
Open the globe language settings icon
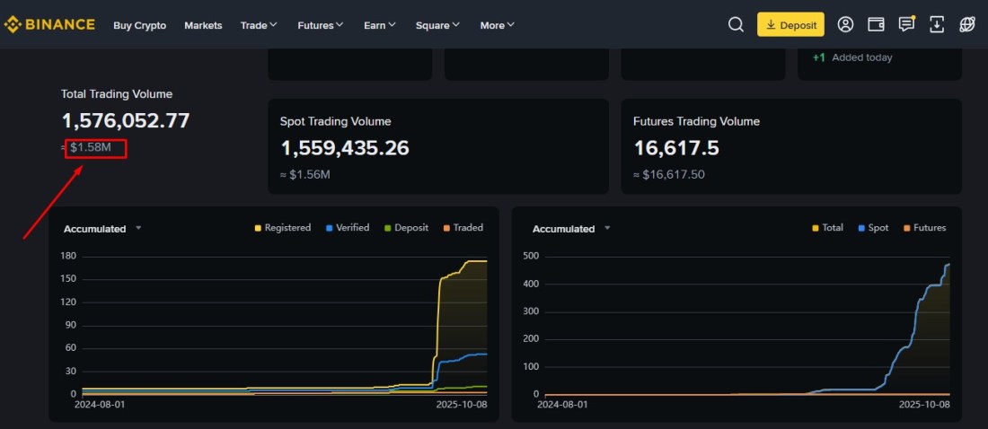click(967, 25)
